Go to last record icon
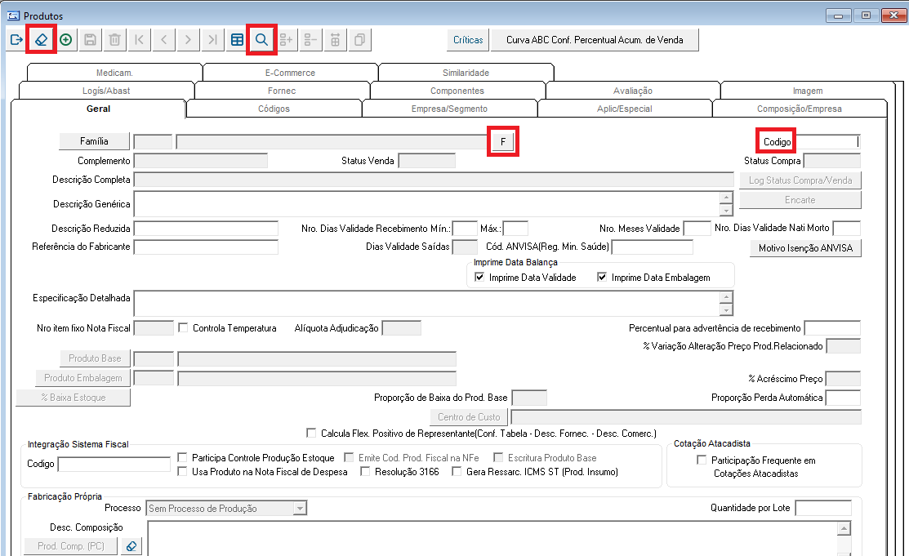The image size is (909, 556). (x=213, y=39)
